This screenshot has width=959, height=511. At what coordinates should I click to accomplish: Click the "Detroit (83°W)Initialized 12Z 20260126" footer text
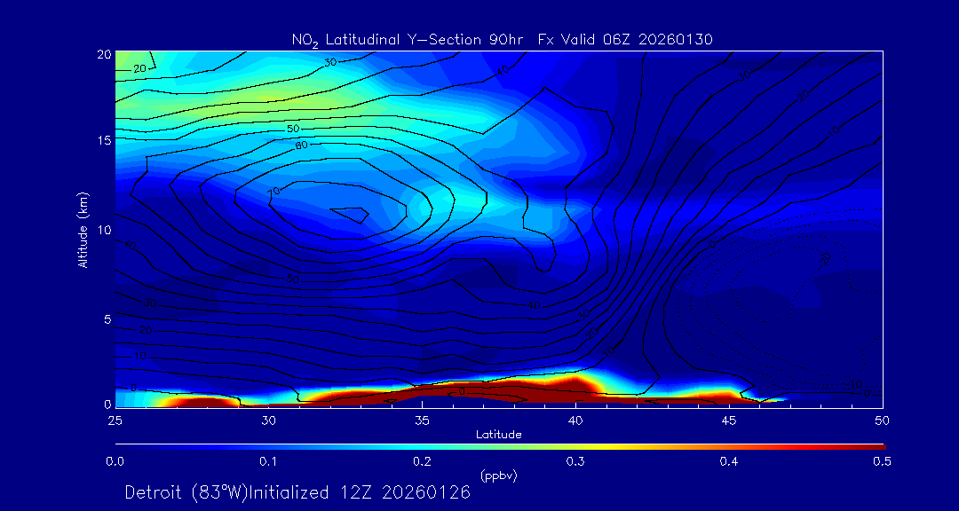297,492
